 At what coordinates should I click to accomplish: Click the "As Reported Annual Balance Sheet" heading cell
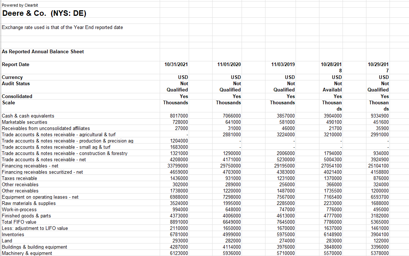tap(43, 51)
